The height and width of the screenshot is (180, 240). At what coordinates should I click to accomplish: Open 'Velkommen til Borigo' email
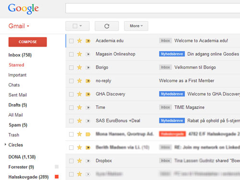[195, 67]
